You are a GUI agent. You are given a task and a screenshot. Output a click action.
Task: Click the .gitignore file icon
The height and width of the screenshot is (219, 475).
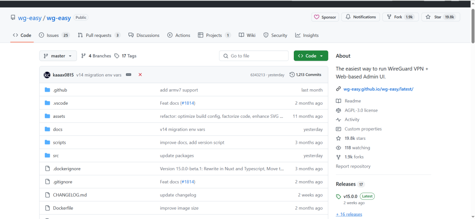47,182
